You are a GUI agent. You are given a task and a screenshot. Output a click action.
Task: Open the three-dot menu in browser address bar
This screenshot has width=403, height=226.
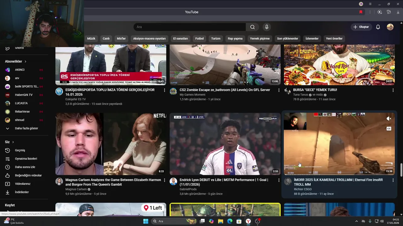370,12
